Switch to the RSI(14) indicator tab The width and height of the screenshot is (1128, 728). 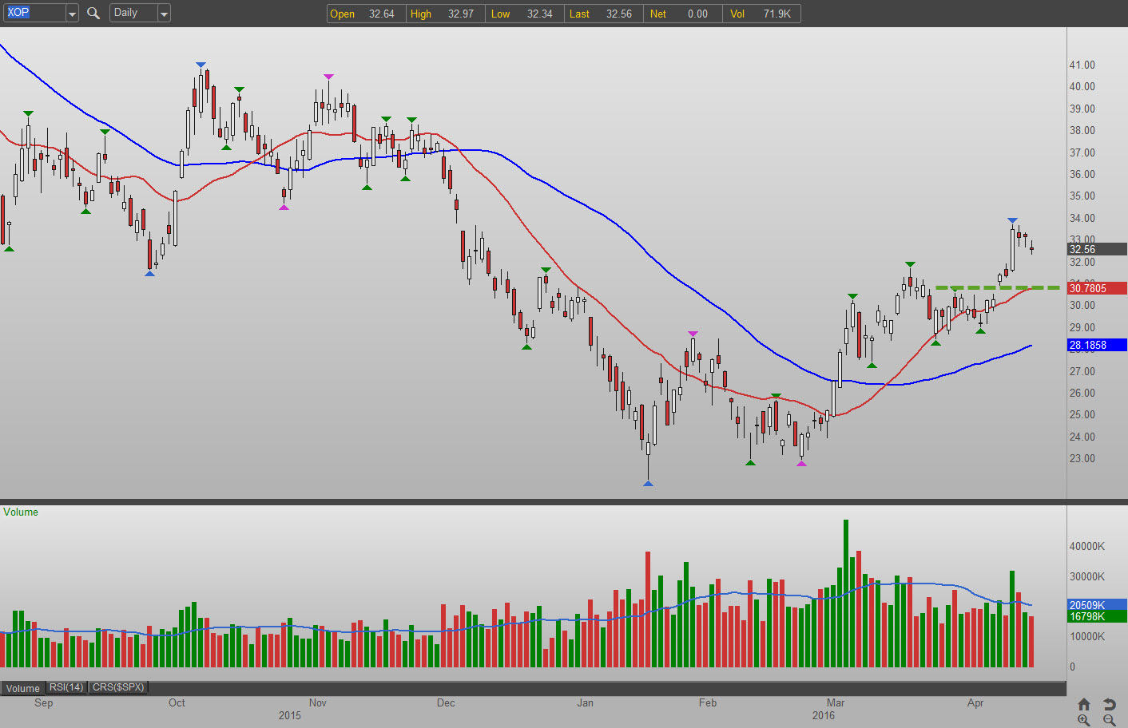66,687
